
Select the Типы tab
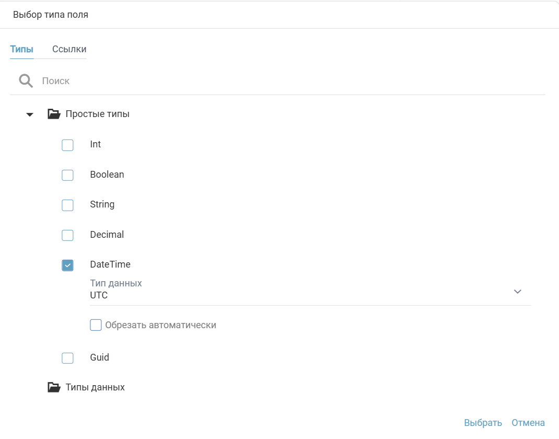click(21, 49)
